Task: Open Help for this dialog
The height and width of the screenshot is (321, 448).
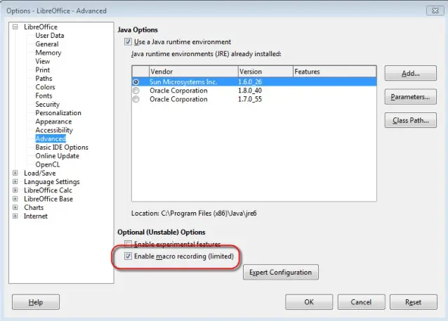Action: tap(36, 302)
